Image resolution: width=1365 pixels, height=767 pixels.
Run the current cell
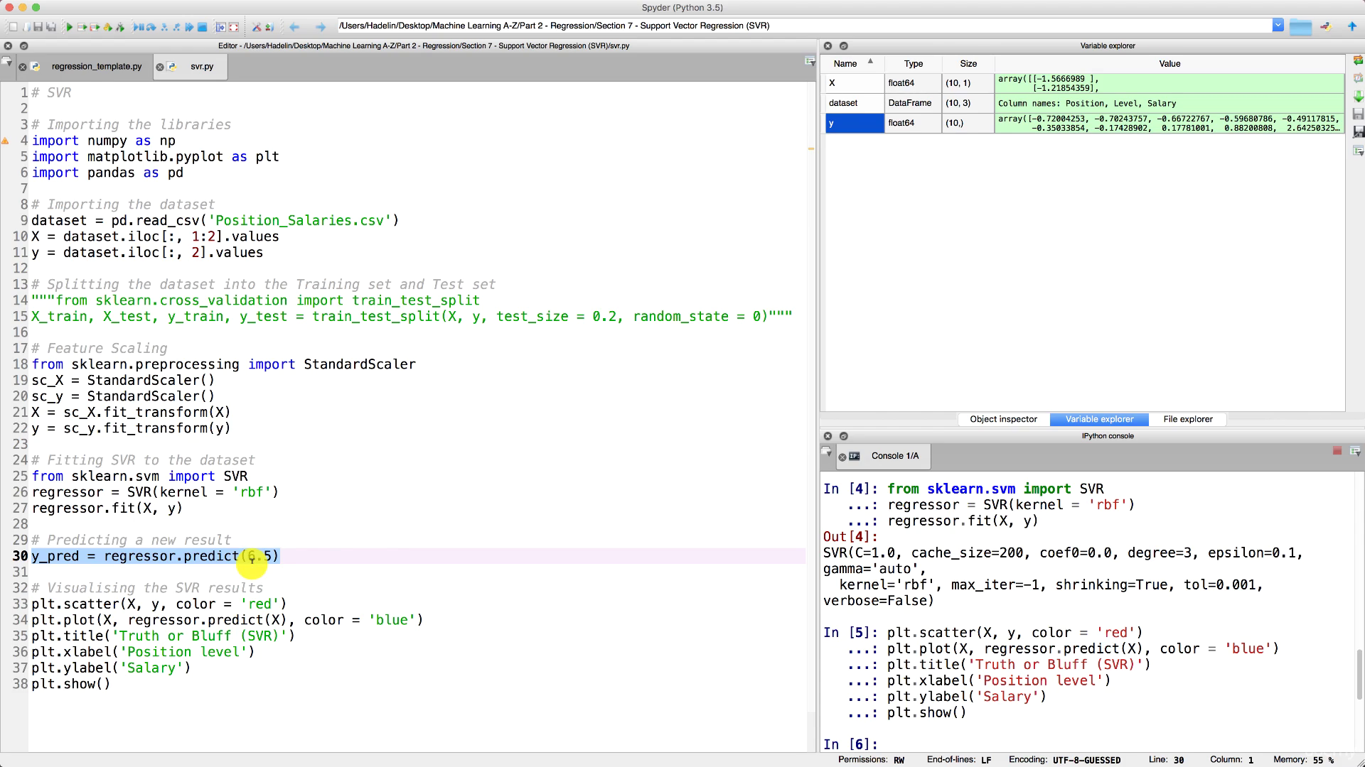(82, 27)
